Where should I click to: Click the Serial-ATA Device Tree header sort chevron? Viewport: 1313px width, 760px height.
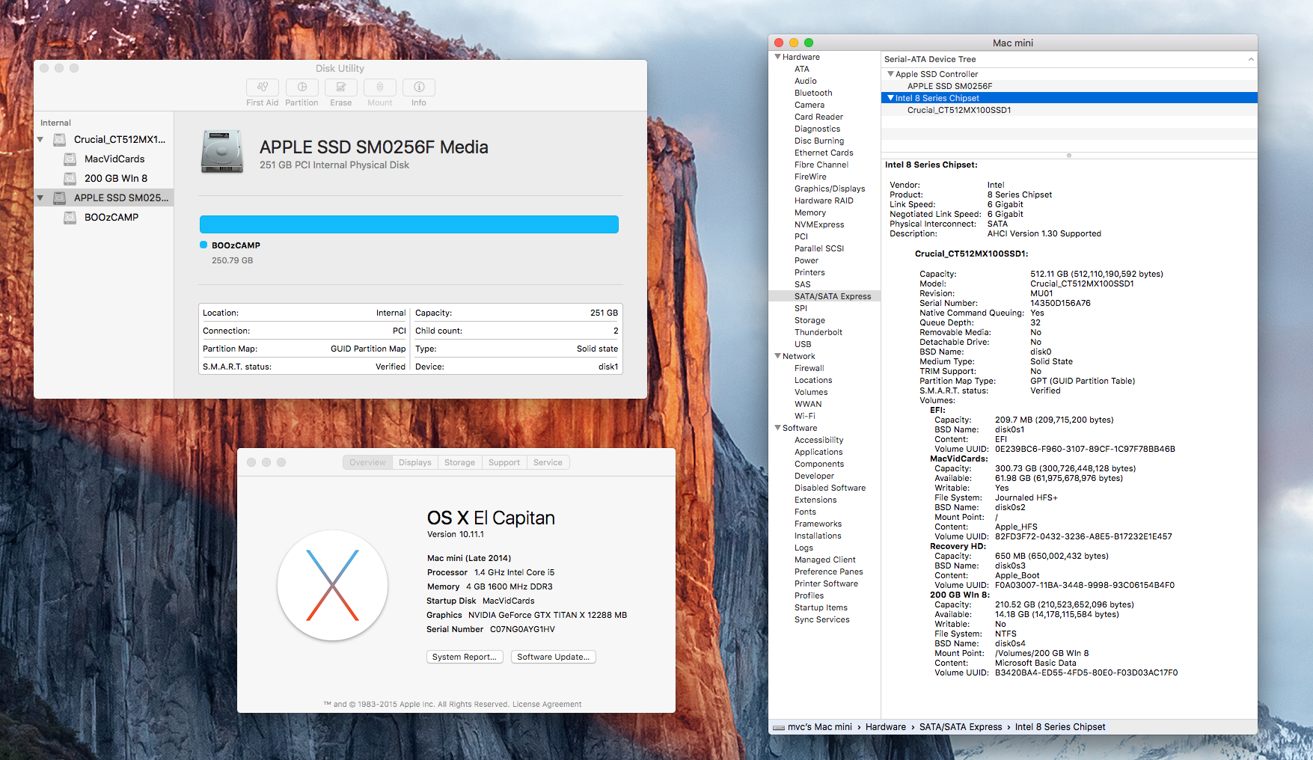(1251, 59)
